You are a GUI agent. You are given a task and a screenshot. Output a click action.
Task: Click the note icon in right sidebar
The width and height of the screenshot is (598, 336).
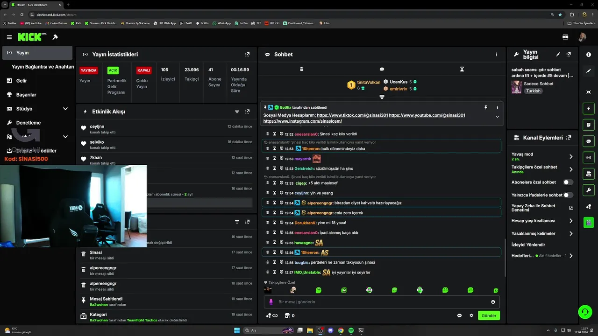tap(589, 125)
